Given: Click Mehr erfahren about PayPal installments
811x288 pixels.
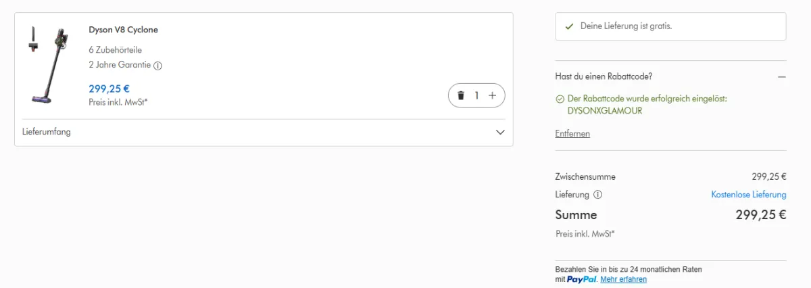Looking at the screenshot, I should [x=623, y=279].
